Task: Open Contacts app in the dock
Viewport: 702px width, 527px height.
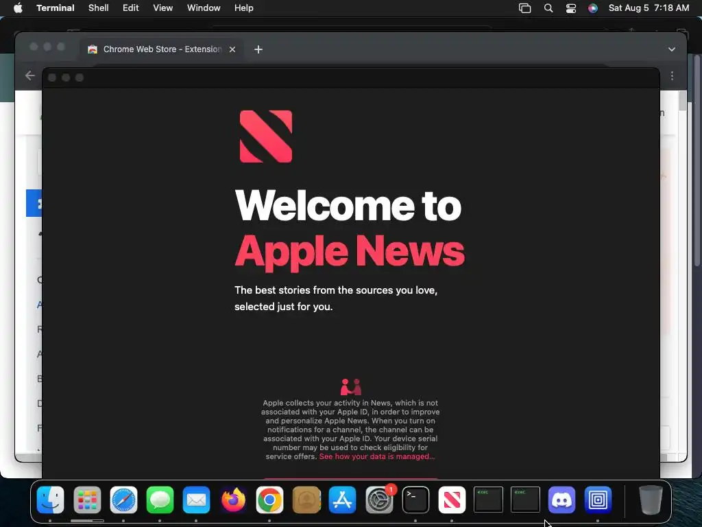Action: (306, 500)
